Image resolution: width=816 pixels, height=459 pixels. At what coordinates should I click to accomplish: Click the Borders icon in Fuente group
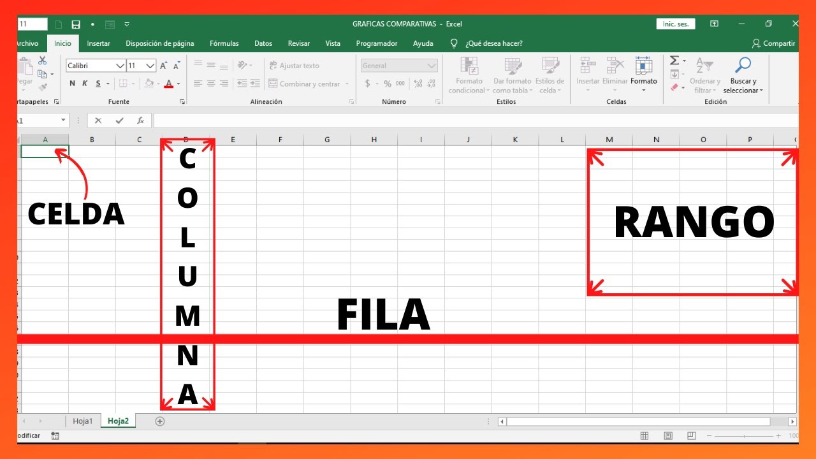pyautogui.click(x=123, y=84)
